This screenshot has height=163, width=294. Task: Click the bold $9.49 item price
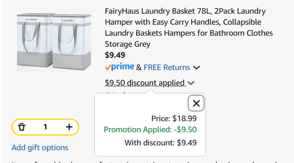tap(115, 55)
